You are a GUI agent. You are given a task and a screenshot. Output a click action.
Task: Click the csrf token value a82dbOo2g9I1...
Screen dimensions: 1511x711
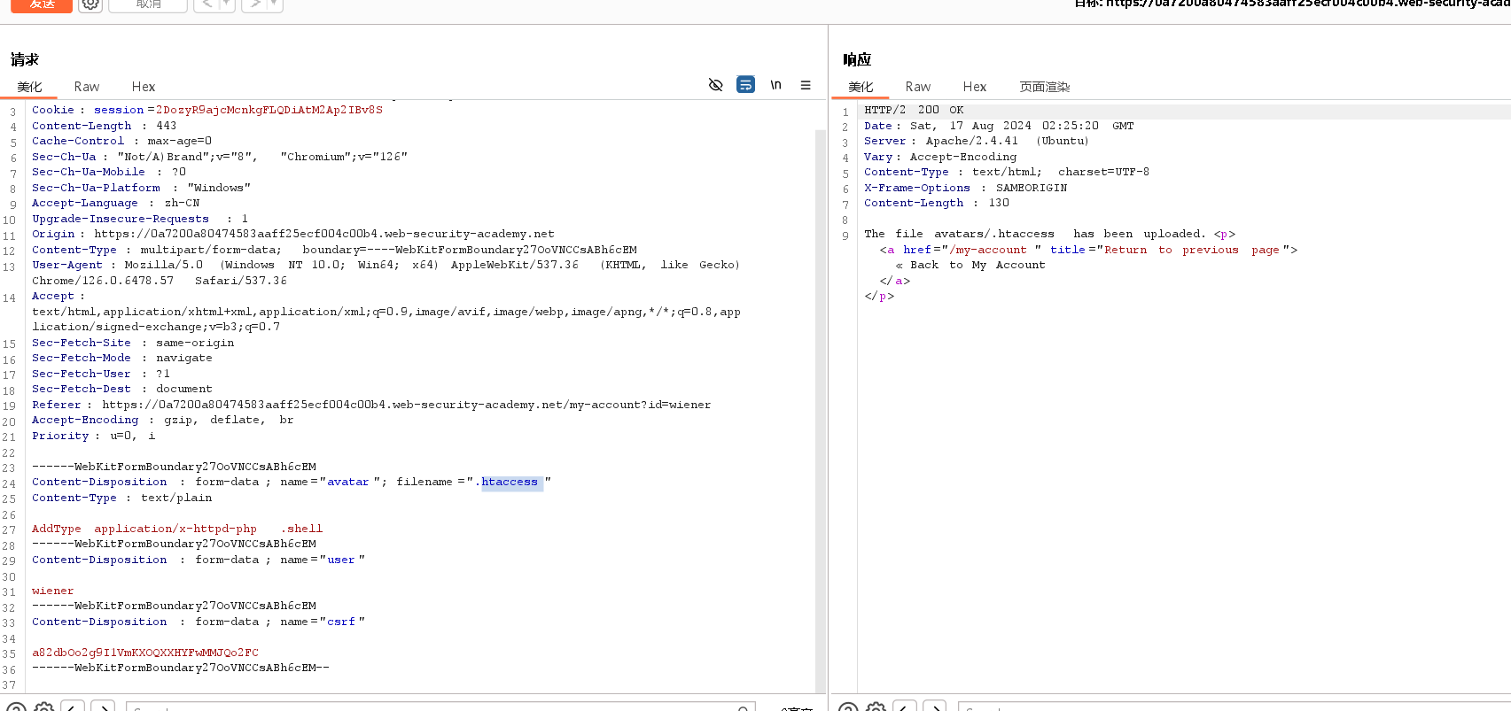(145, 653)
